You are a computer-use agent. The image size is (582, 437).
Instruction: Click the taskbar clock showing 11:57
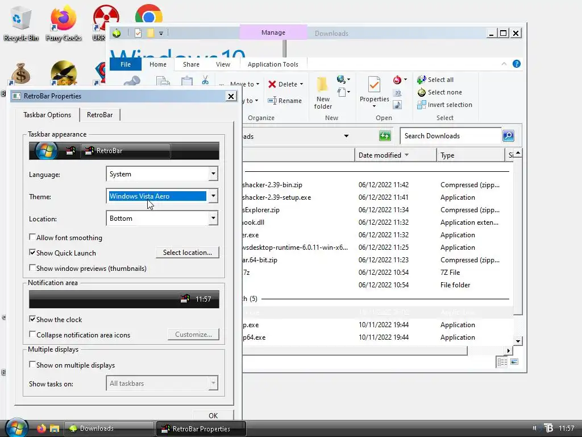(x=567, y=428)
